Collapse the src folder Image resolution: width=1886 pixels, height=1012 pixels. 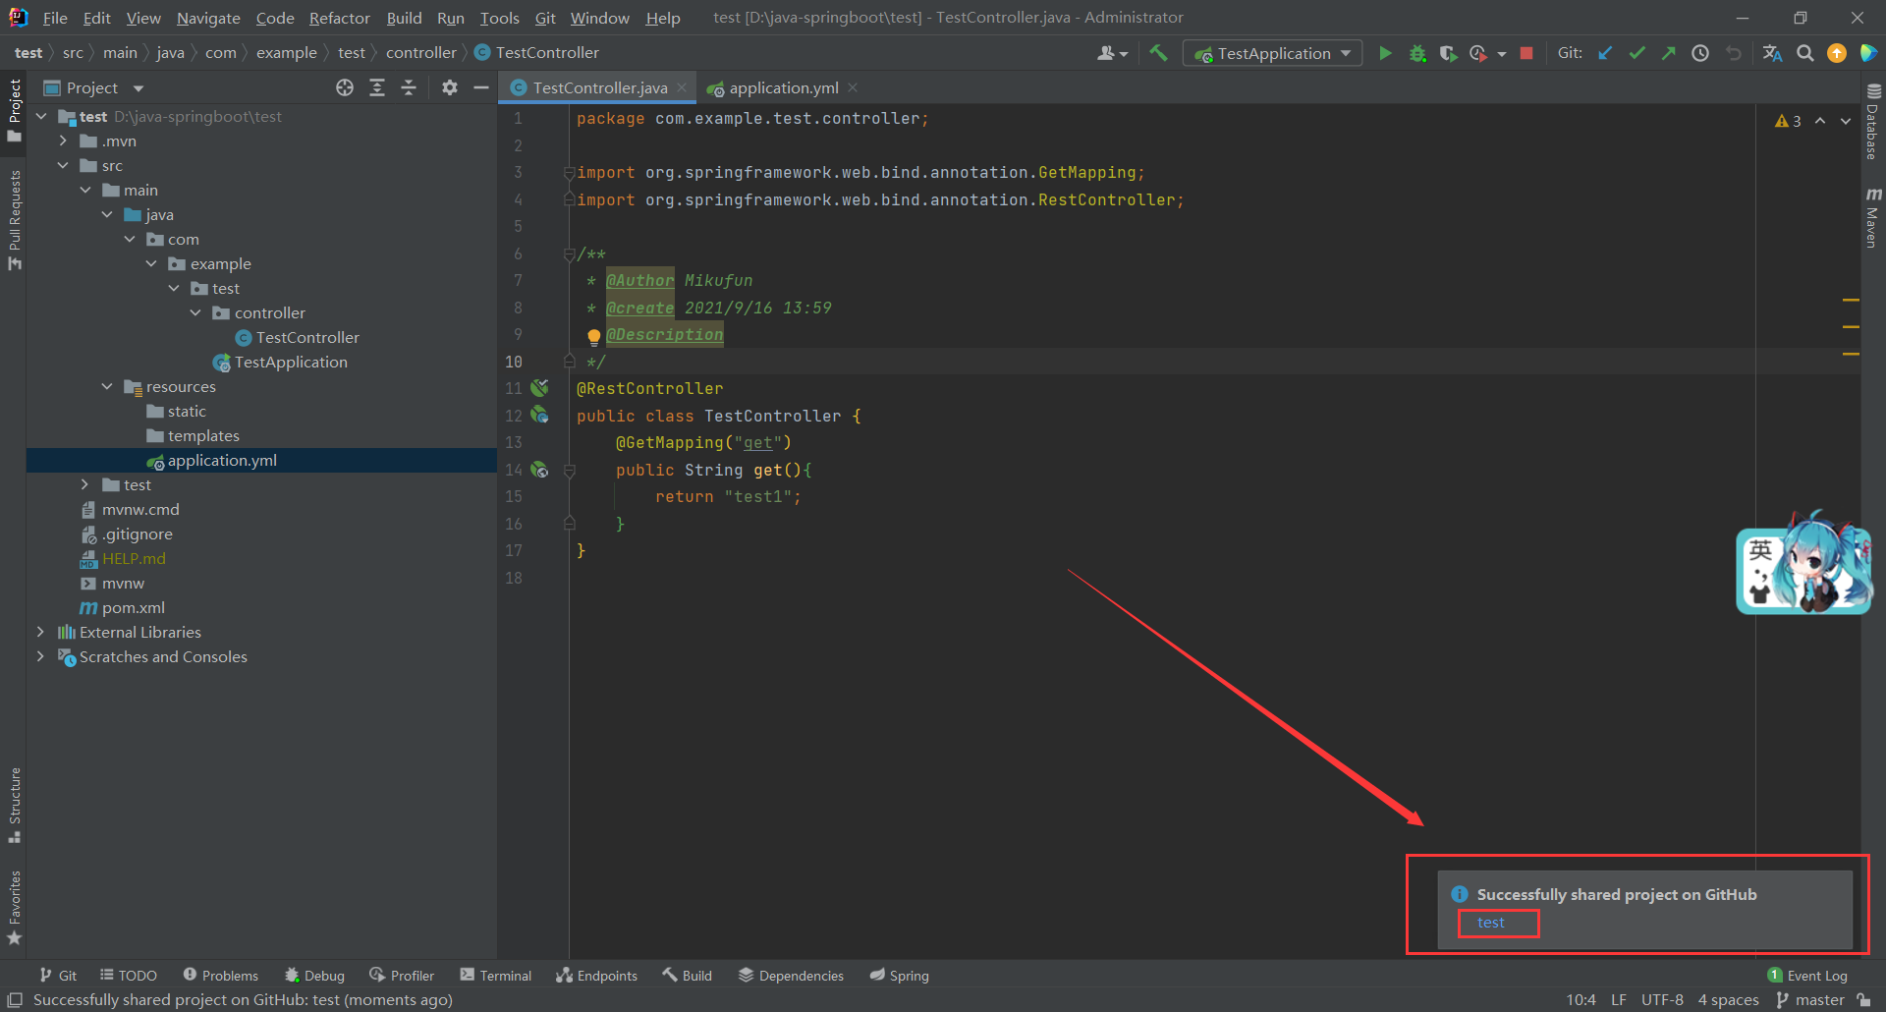coord(63,166)
